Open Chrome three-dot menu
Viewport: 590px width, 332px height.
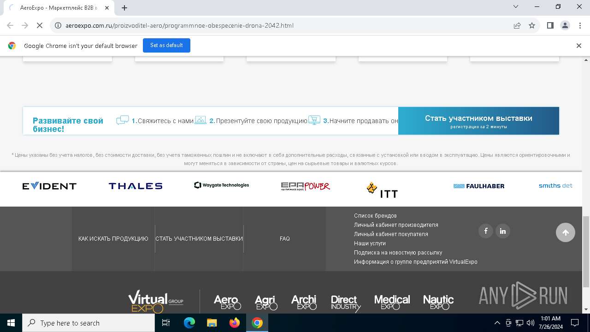tap(580, 25)
